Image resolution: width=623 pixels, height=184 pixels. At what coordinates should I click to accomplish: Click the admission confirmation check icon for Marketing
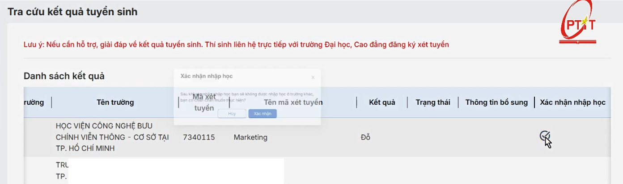[x=544, y=136]
